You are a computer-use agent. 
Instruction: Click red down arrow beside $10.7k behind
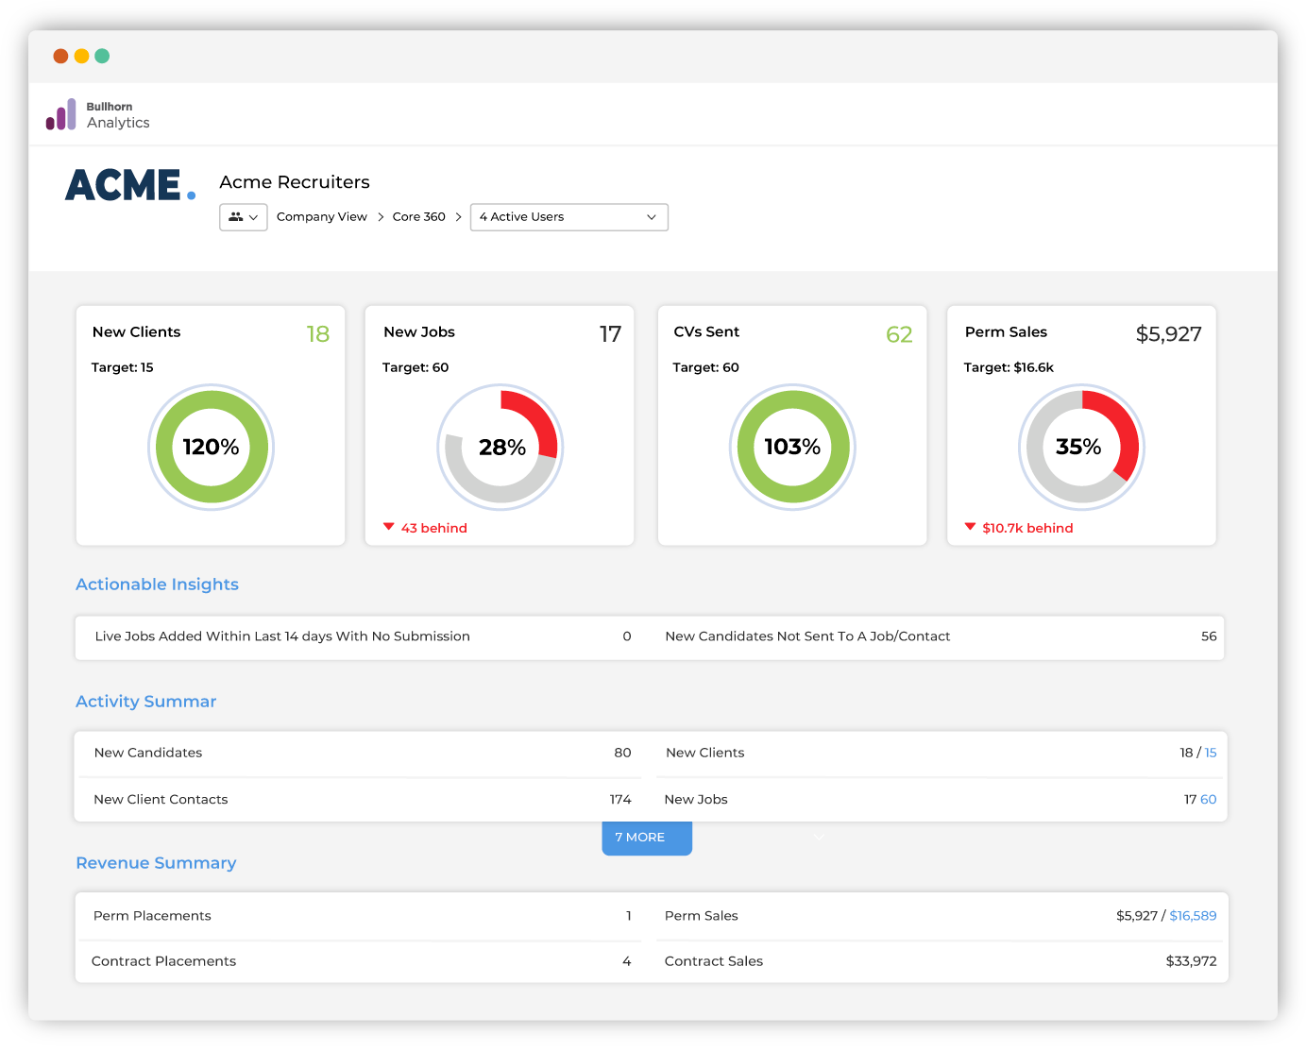[x=970, y=527]
